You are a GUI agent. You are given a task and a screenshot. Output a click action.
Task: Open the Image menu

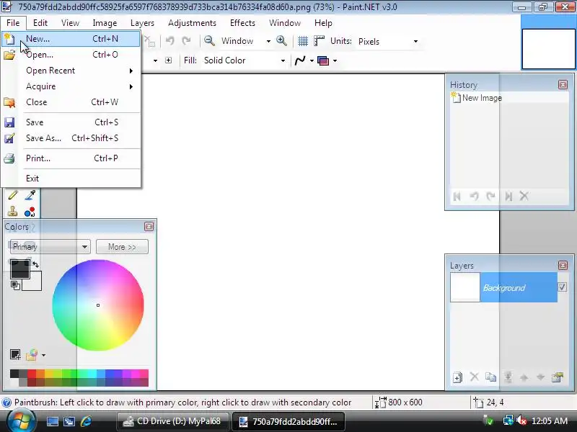point(105,23)
